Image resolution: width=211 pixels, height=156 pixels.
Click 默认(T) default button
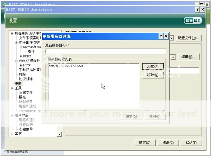click(191, 143)
